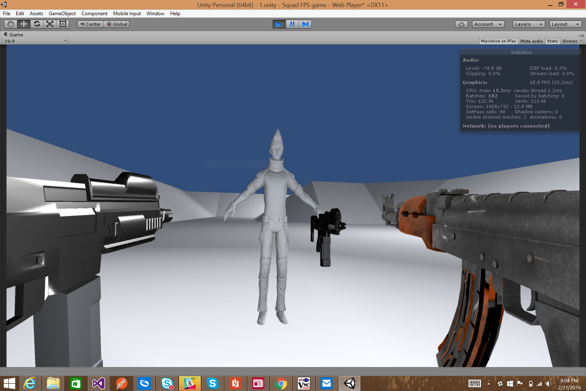Viewport: 586px width, 391px height.
Task: Open the network signal tray icon
Action: 539,384
